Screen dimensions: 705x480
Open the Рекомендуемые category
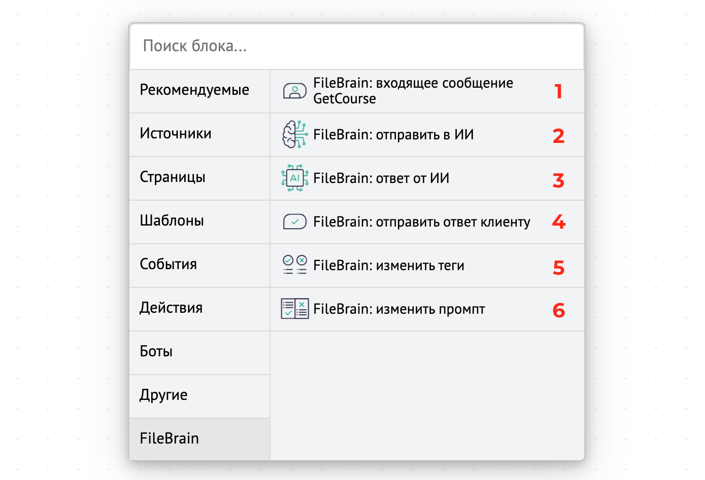pyautogui.click(x=194, y=89)
